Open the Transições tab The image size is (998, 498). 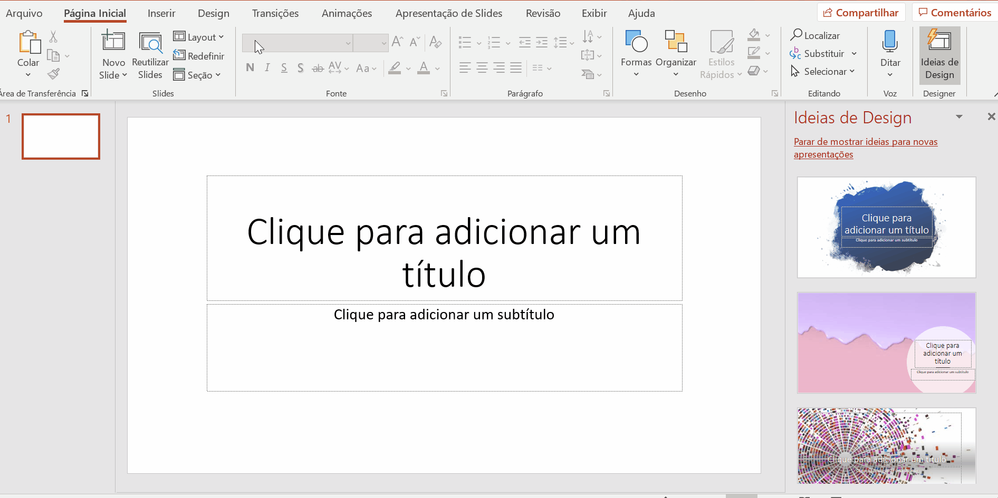pos(275,13)
